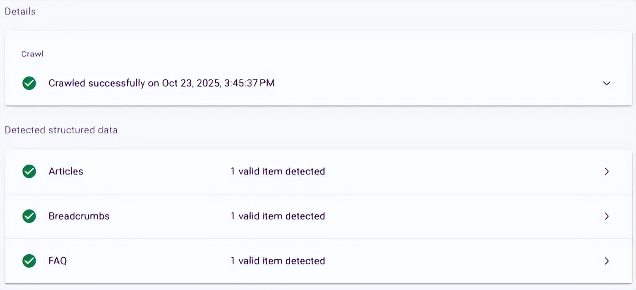This screenshot has height=290, width=636.
Task: Click the 'Detected structured data' section heading
Action: [61, 130]
